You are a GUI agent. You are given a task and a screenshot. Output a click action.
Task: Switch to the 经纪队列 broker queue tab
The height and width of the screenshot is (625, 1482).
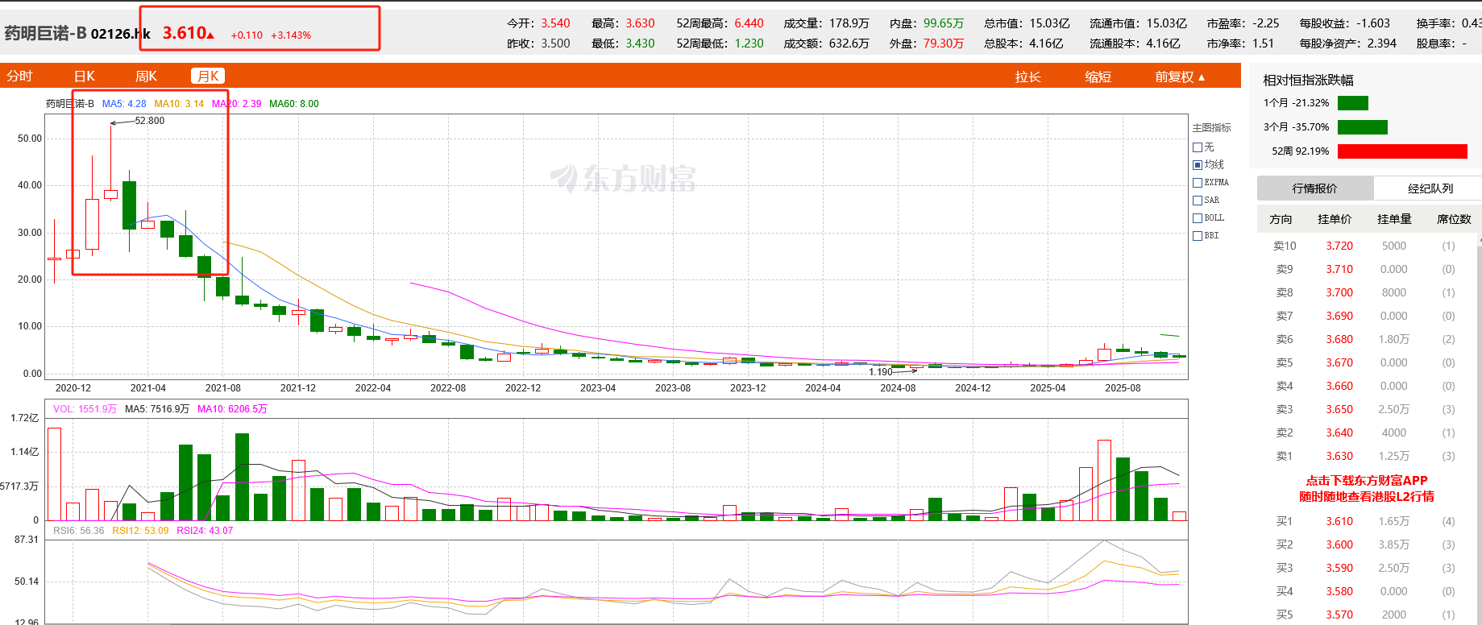coord(1430,188)
